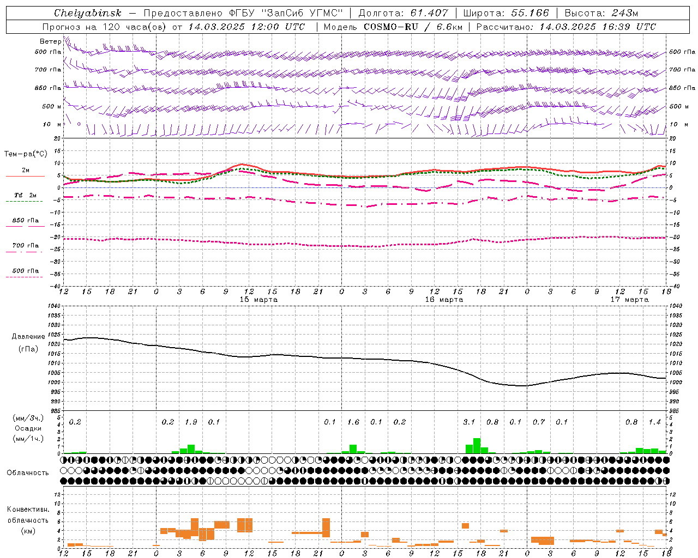Click the 500 м wind level label on left
The width and height of the screenshot is (698, 558).
coord(52,106)
